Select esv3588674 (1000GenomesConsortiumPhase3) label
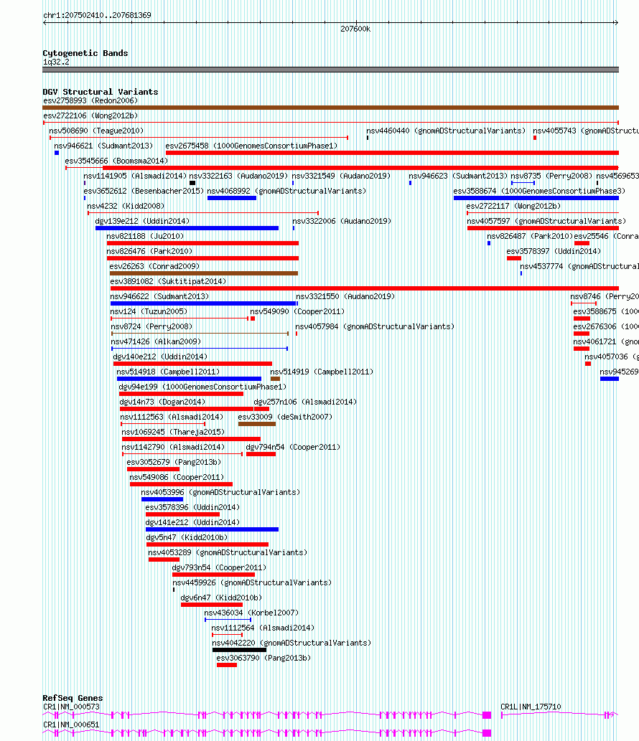Viewport: 639px width, 741px height. 539,192
